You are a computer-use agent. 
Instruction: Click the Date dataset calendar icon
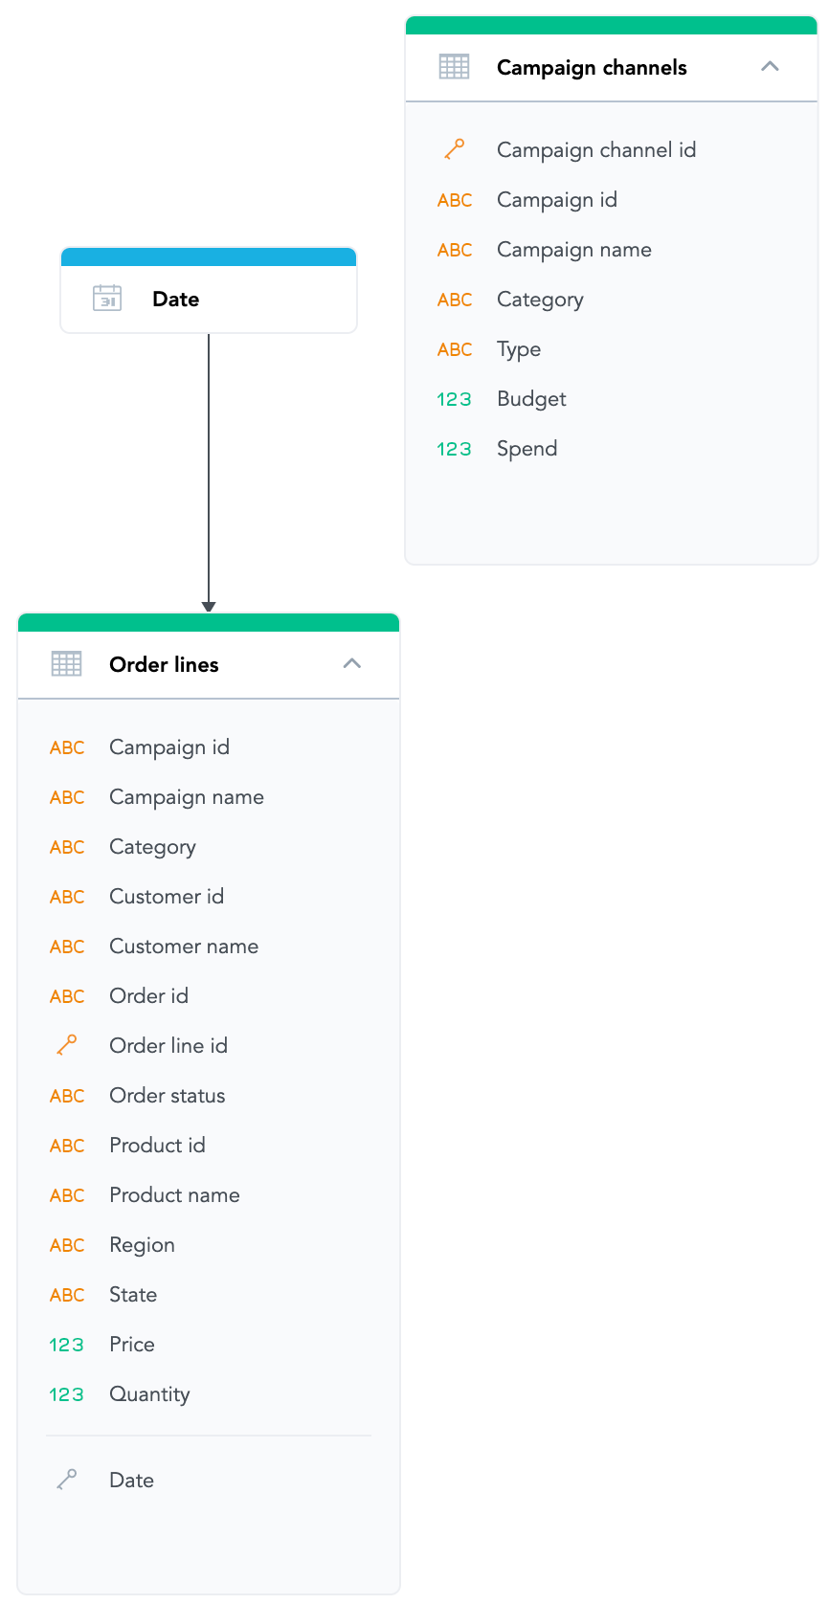(x=107, y=299)
